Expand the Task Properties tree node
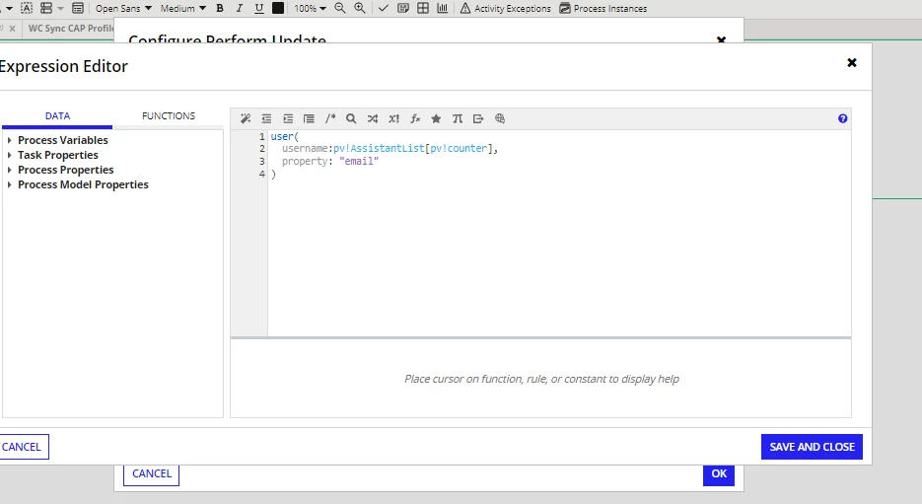 [x=10, y=155]
